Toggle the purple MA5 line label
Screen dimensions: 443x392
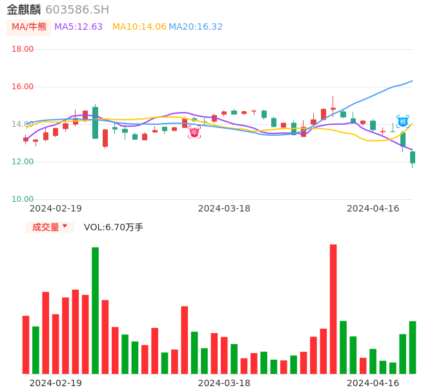point(78,27)
